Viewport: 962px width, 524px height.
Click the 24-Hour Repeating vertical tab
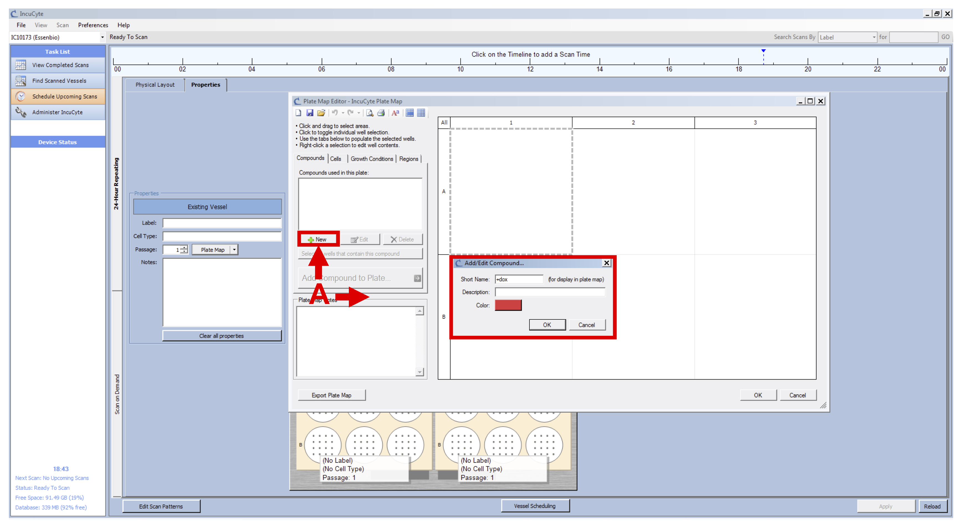[x=117, y=183]
